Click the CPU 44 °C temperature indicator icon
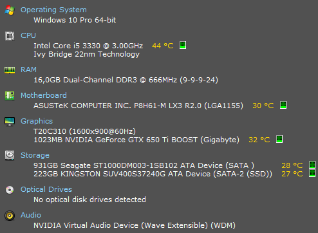318x233 pixels. click(x=183, y=45)
